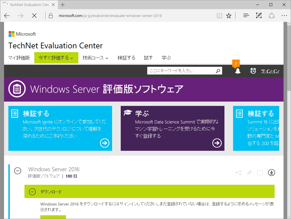Click the scrollbar up arrow
The image size is (291, 219).
[x=289, y=24]
